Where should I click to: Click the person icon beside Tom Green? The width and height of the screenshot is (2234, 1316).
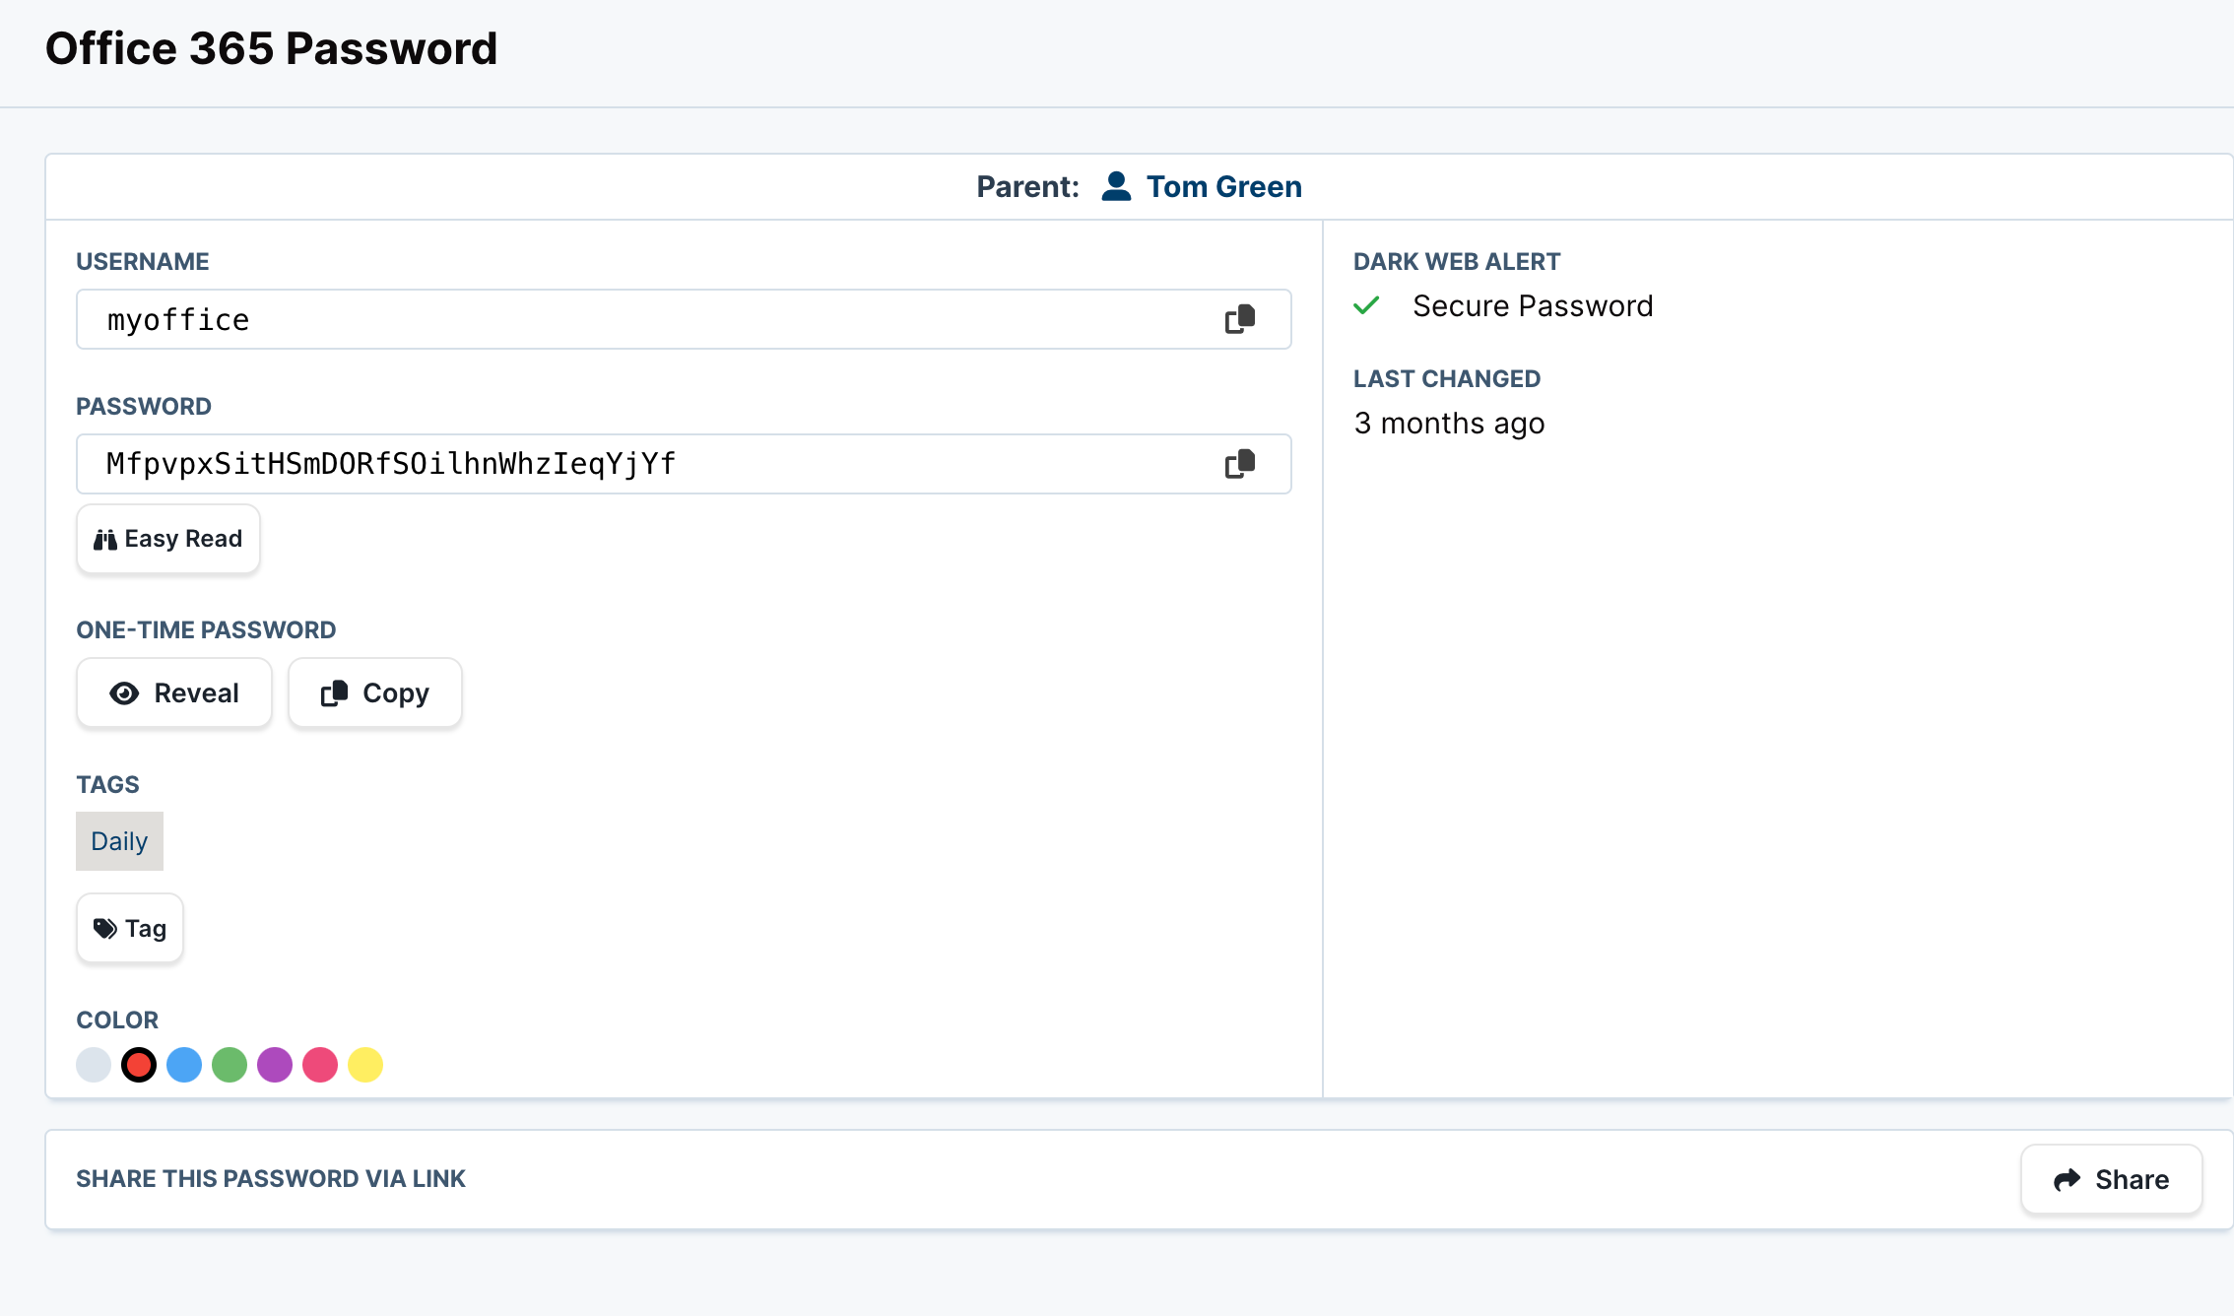pyautogui.click(x=1116, y=186)
